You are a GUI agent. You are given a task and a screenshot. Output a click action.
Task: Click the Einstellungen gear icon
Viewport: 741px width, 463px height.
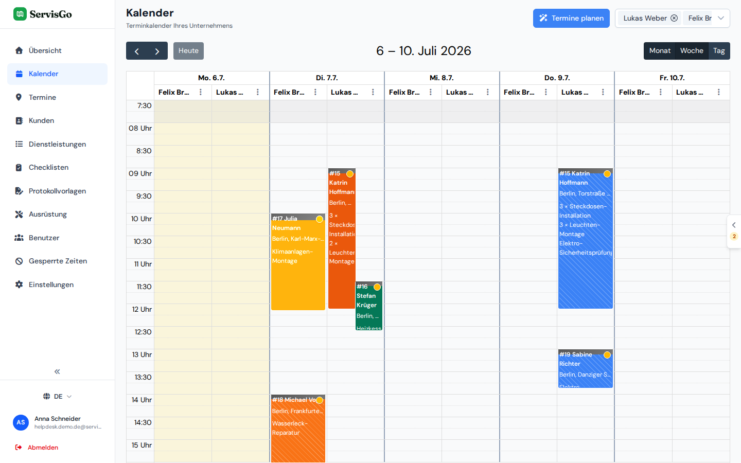19,284
